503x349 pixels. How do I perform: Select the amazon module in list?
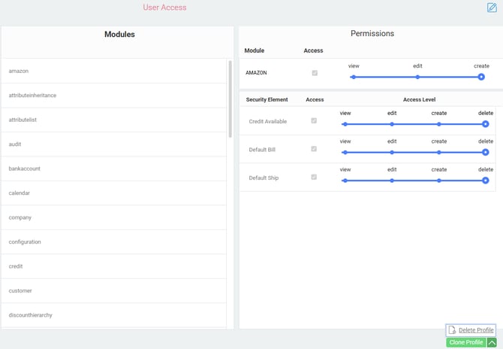pos(19,71)
